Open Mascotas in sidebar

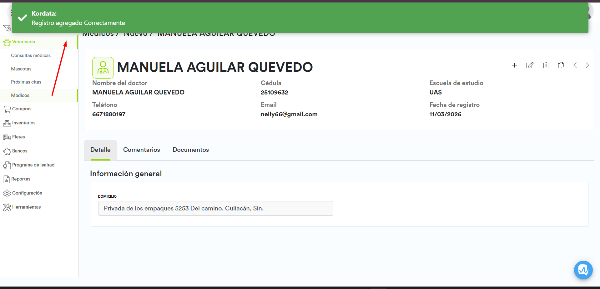(21, 69)
